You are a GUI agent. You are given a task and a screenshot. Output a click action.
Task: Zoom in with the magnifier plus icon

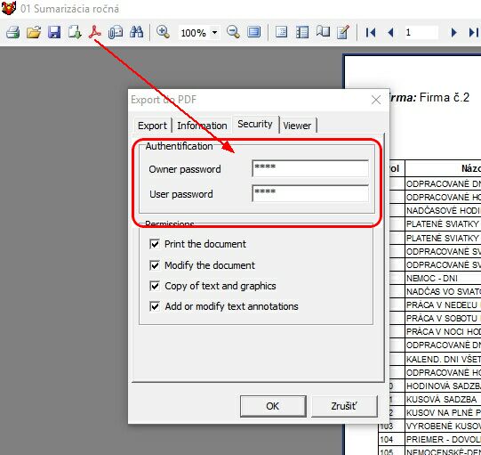(x=163, y=32)
